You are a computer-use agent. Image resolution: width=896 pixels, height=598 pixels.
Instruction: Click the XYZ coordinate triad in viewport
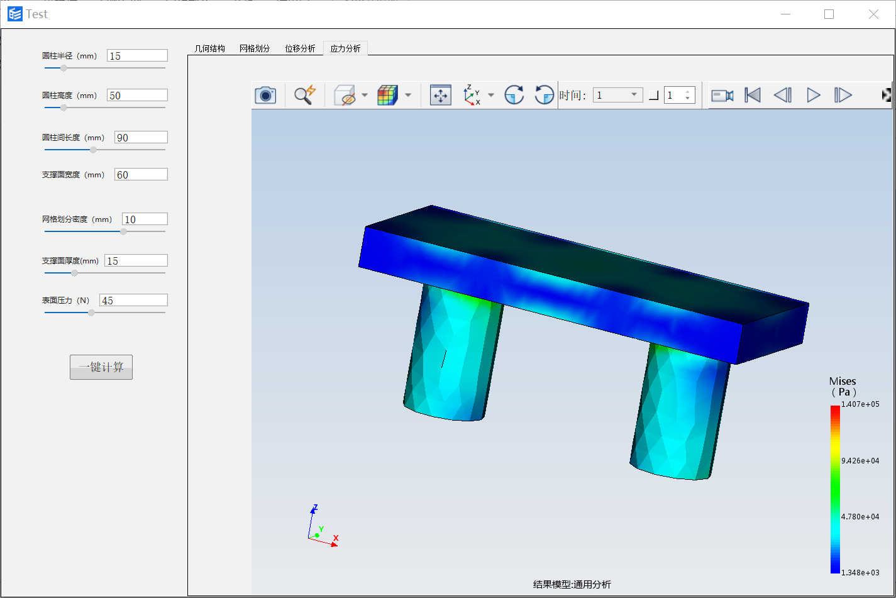click(x=323, y=526)
